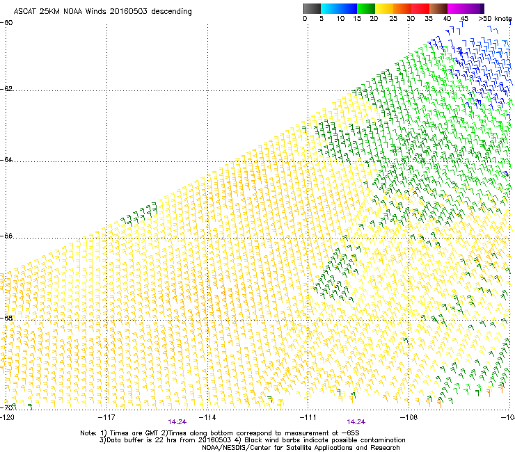This screenshot has width=515, height=452.
Task: Click the ASCAT 25KM NOAA Winds title
Action: pos(102,12)
